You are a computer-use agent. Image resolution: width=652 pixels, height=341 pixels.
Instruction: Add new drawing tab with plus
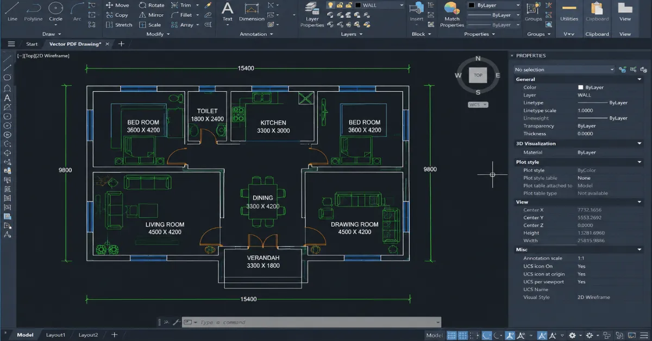(x=121, y=44)
